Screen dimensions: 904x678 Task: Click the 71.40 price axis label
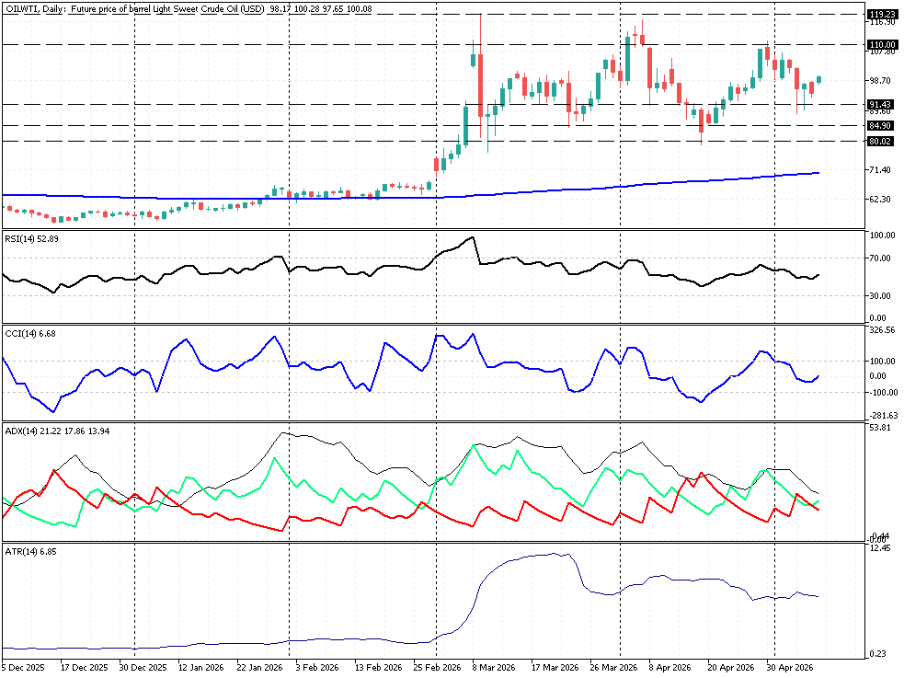tap(880, 169)
